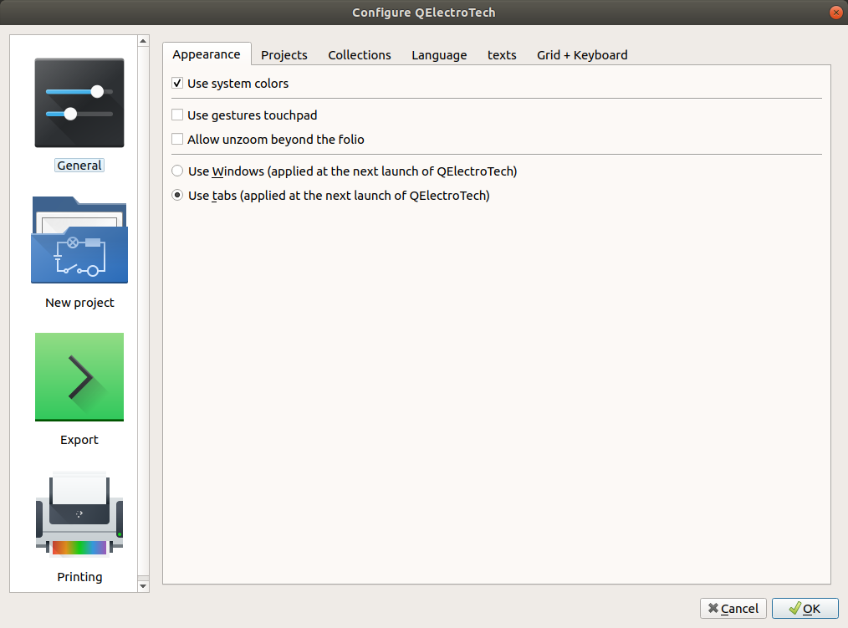The width and height of the screenshot is (848, 628).
Task: Open the New project folder icon
Action: [79, 240]
